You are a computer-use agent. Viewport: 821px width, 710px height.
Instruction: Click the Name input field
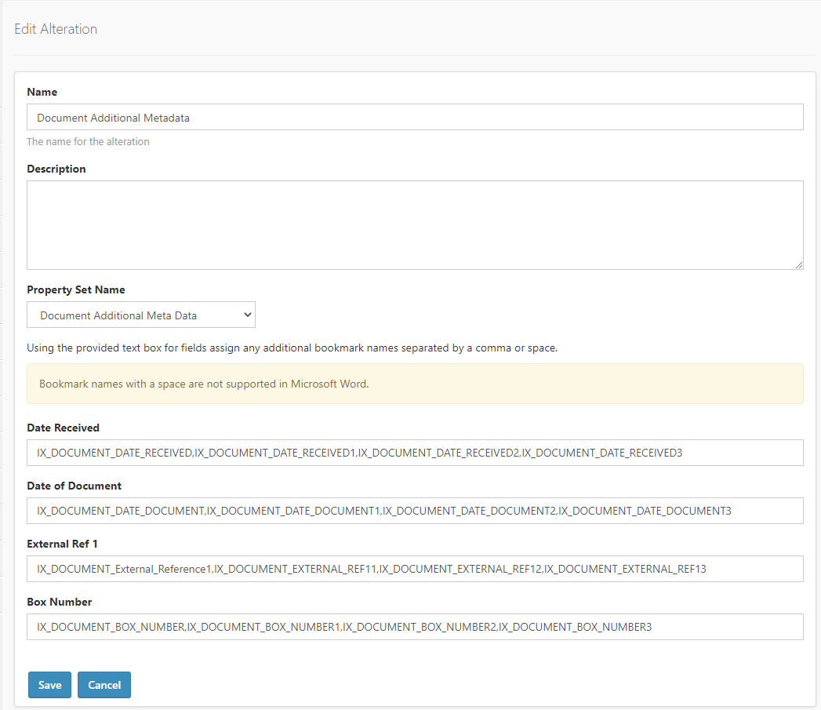(x=415, y=118)
